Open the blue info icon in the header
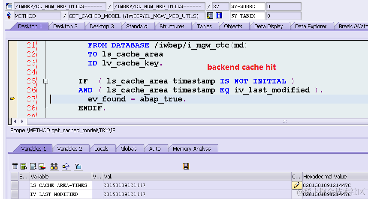This screenshot has width=368, height=199. 219,16
